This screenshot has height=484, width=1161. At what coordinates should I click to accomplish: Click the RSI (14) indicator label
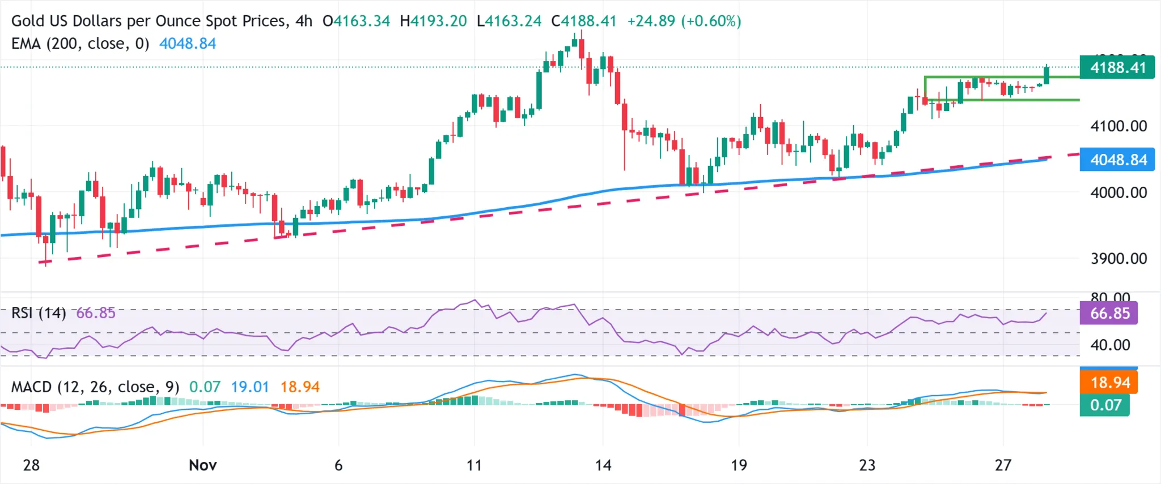pyautogui.click(x=39, y=312)
